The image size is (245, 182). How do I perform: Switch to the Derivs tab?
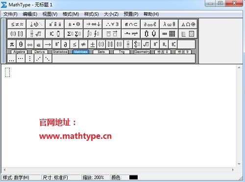pyautogui.click(x=40, y=52)
